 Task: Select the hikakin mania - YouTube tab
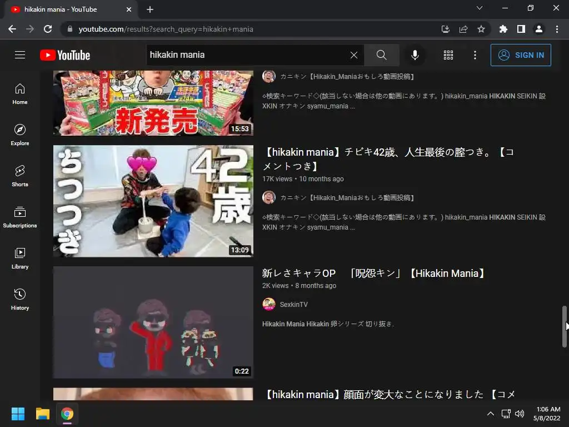click(71, 9)
